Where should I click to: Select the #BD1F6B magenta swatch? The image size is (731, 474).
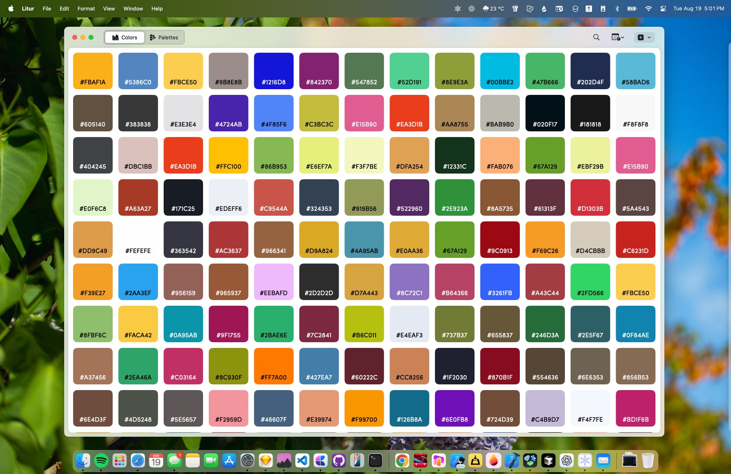point(636,408)
